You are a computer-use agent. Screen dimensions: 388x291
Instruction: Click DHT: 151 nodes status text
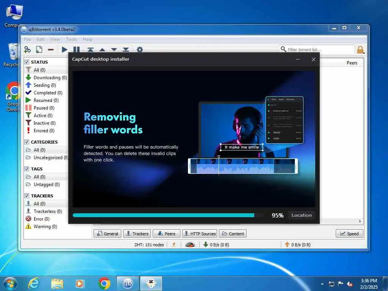pos(149,245)
